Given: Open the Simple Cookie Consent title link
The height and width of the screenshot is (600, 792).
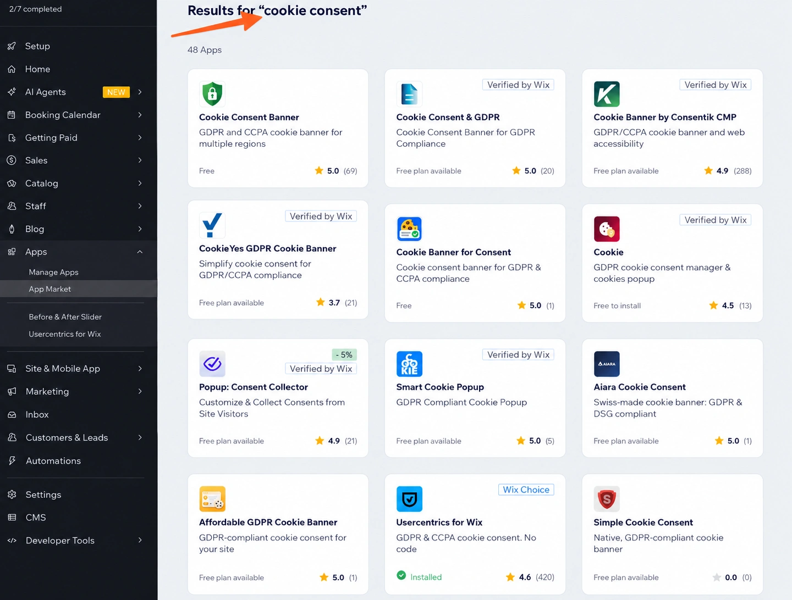Looking at the screenshot, I should pos(643,522).
